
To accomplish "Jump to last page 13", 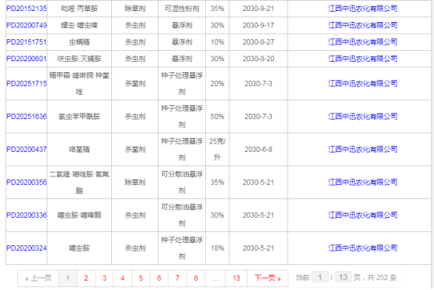I will (236, 278).
